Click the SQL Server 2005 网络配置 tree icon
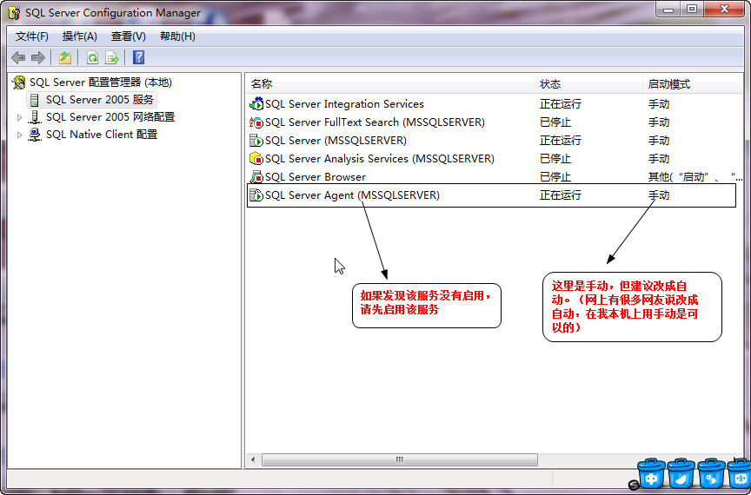The height and width of the screenshot is (495, 751). tap(35, 117)
